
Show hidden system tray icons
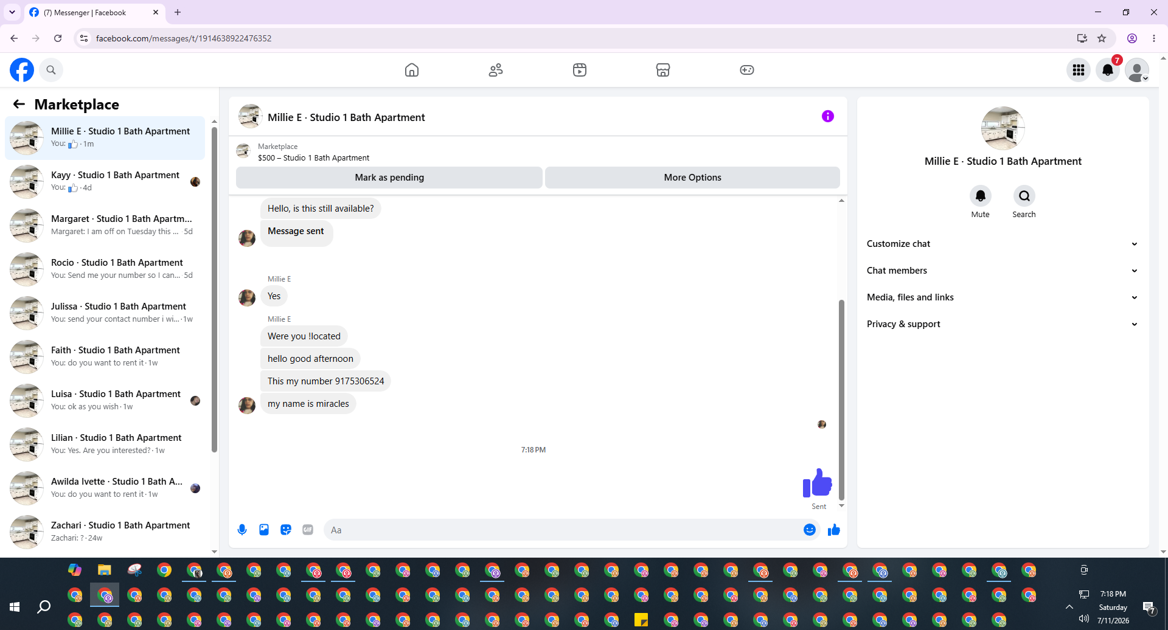pos(1069,607)
